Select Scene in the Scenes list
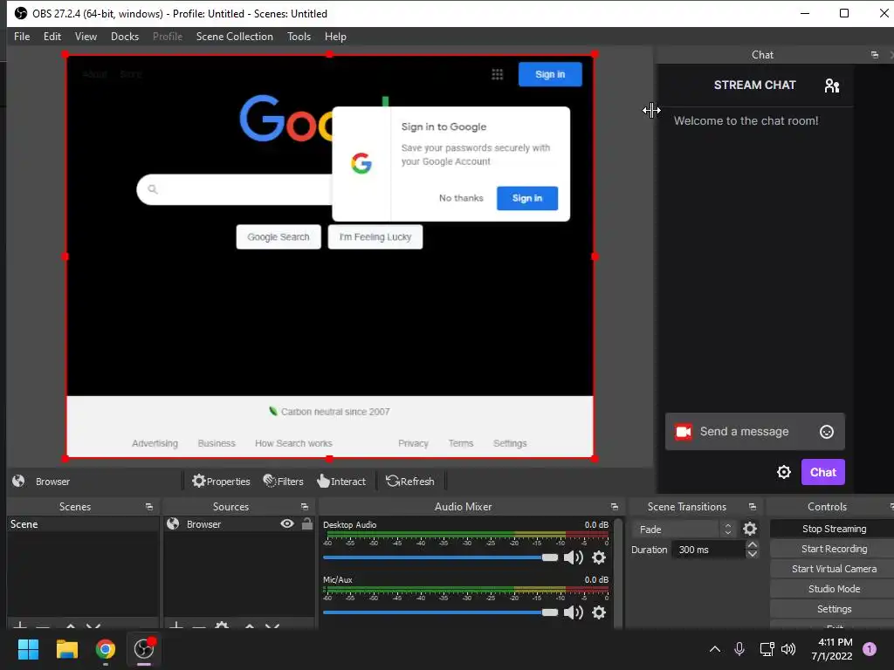This screenshot has width=894, height=670. [83, 524]
